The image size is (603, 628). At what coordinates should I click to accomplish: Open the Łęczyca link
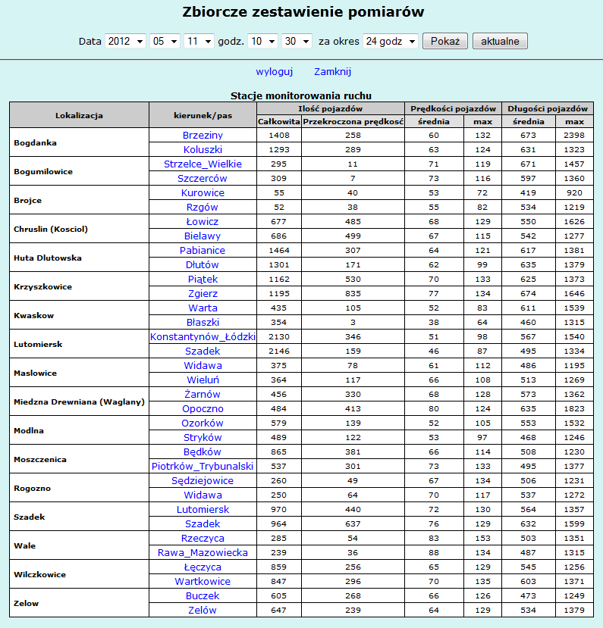click(203, 568)
